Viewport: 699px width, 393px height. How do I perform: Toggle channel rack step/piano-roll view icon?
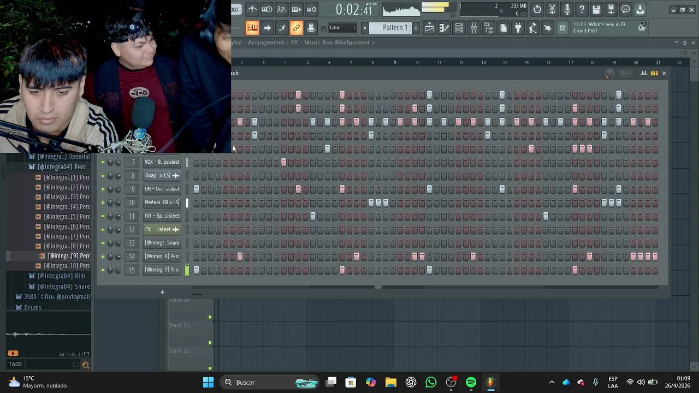654,73
